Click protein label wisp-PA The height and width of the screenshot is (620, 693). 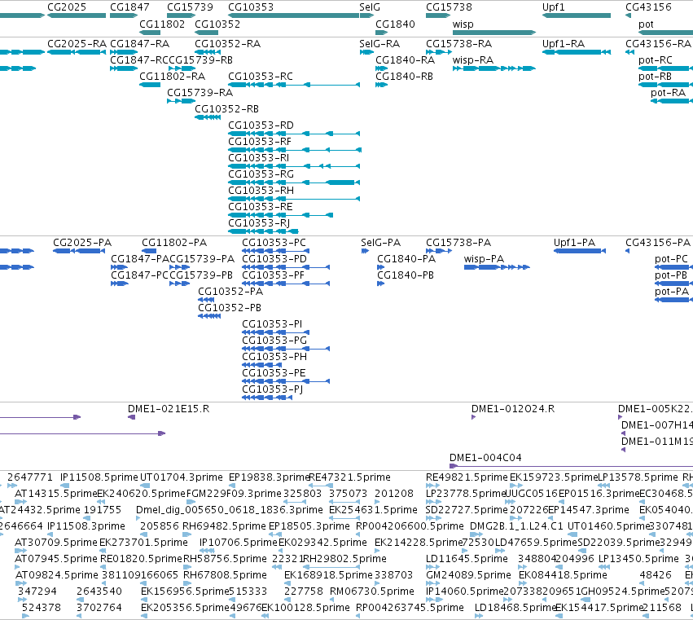[x=484, y=259]
